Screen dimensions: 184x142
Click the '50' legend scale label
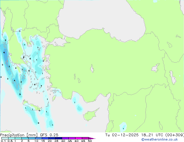[90, 141]
